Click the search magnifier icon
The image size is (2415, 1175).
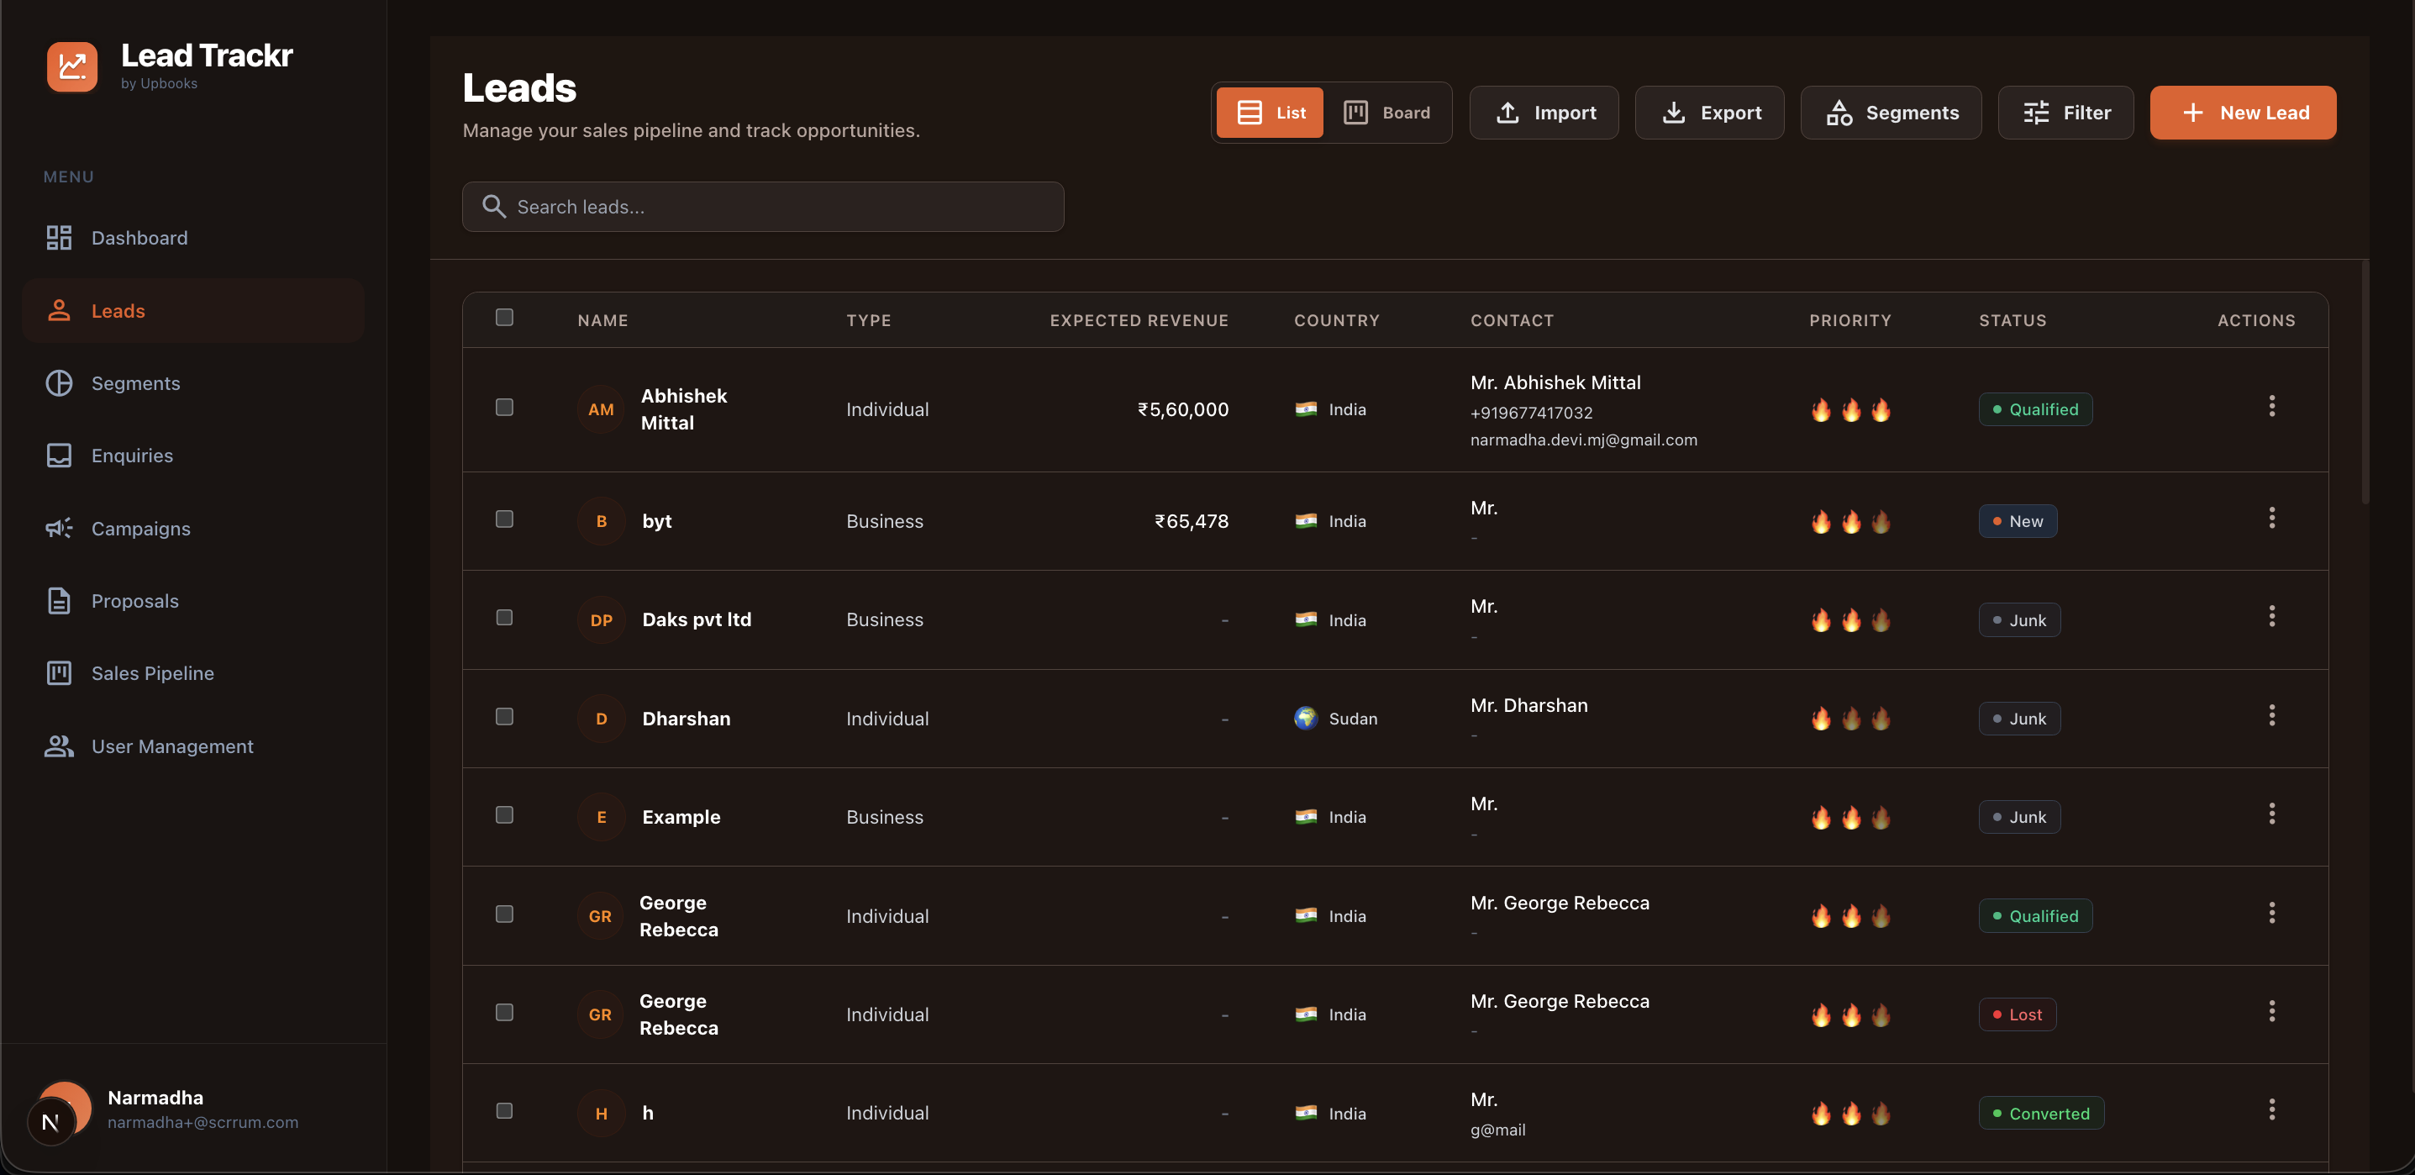pos(493,206)
